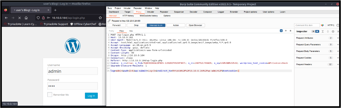Expand the Request Cookies section
The width and height of the screenshot is (341, 108).
point(338,58)
